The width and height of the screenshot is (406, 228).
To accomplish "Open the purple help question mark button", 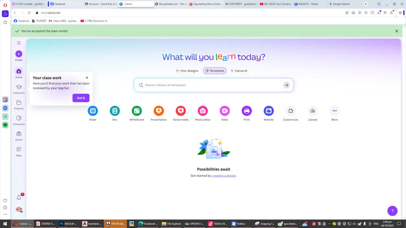I will point(392,211).
